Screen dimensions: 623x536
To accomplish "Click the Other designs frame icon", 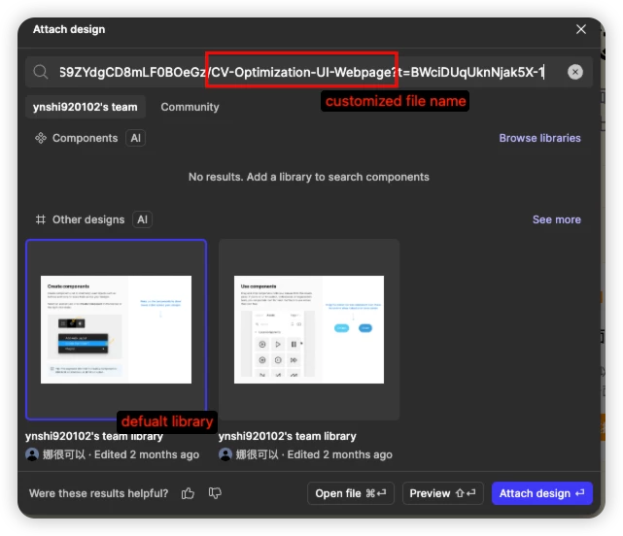I will point(41,219).
